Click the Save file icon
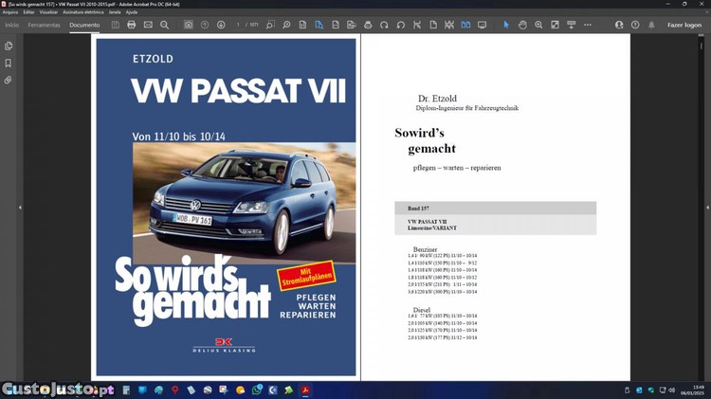Screen dimensions: 711x399 [116, 25]
